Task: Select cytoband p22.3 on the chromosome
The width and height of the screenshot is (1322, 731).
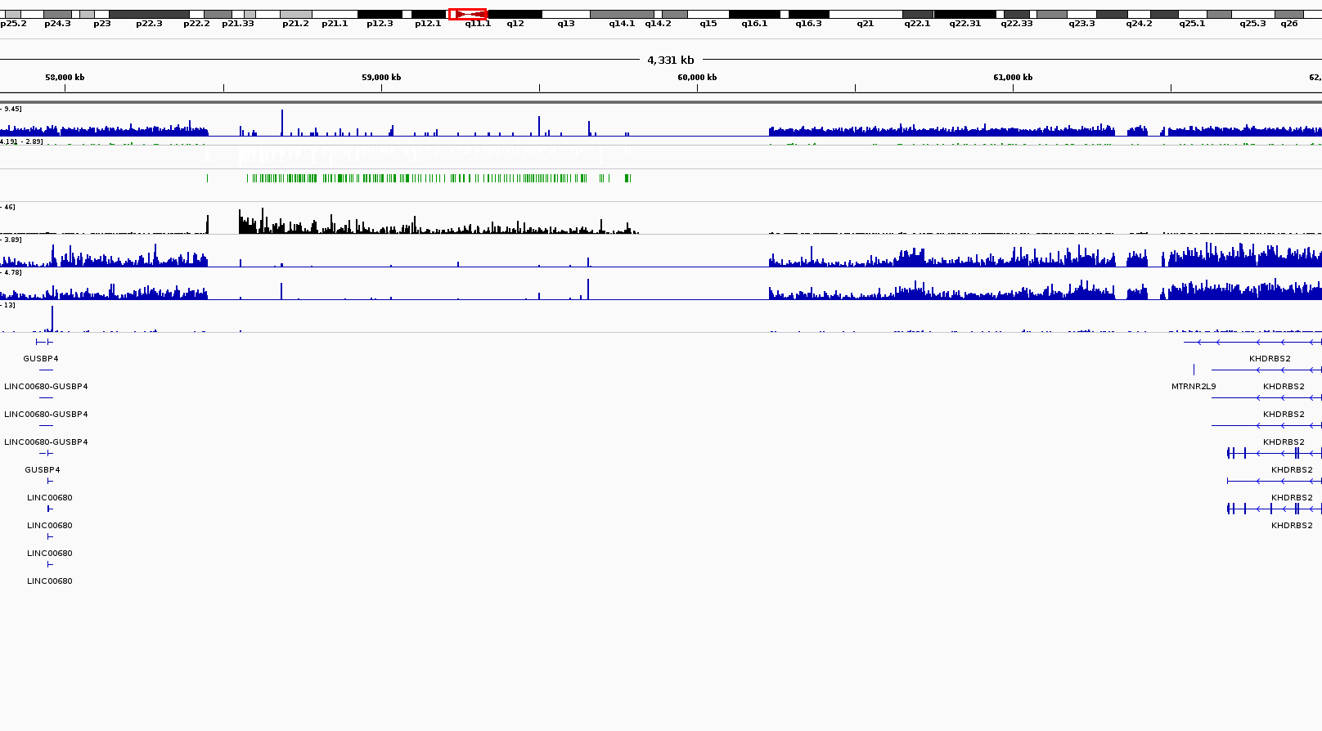Action: (x=149, y=24)
